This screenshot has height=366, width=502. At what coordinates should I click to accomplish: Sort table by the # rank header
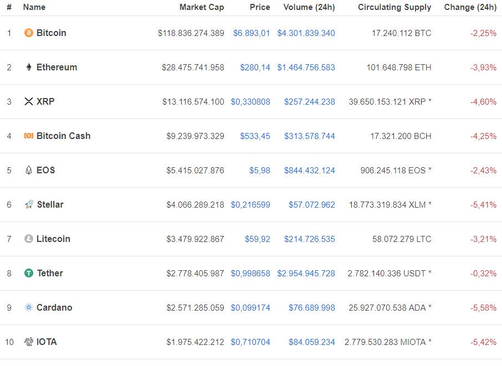coord(9,7)
